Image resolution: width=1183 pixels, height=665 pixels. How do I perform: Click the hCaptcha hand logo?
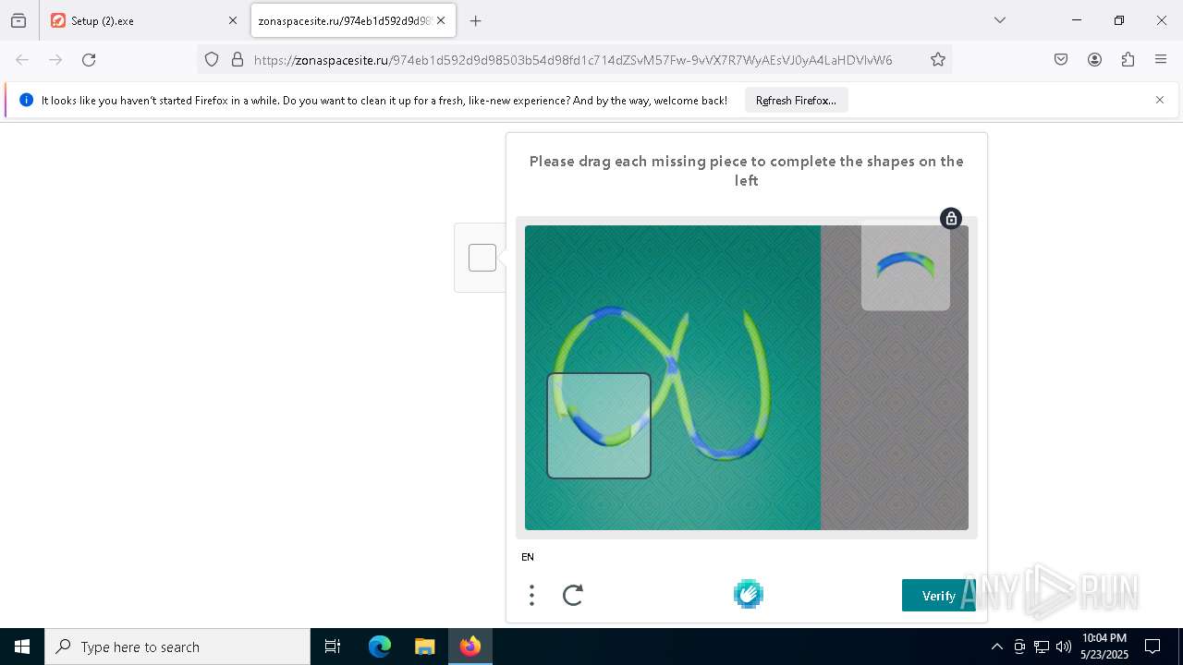[749, 594]
